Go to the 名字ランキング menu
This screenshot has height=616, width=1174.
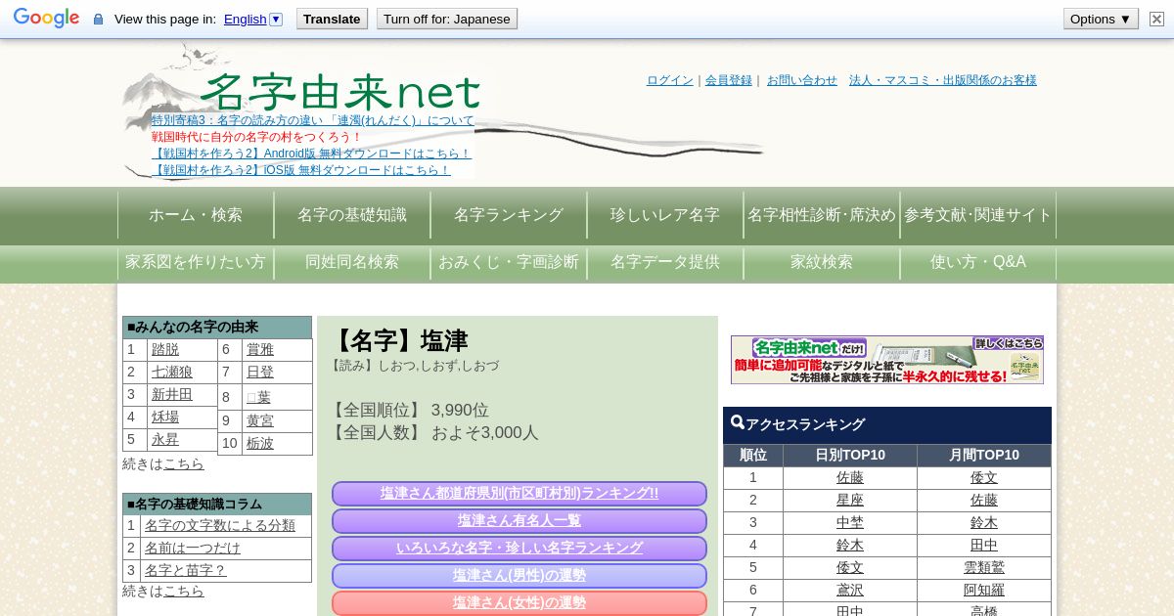point(509,215)
